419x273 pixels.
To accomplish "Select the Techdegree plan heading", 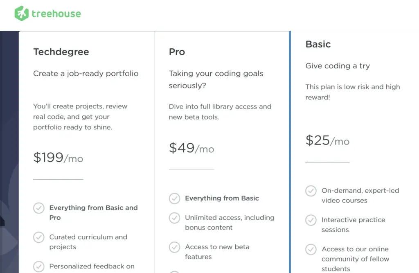I will [x=61, y=52].
